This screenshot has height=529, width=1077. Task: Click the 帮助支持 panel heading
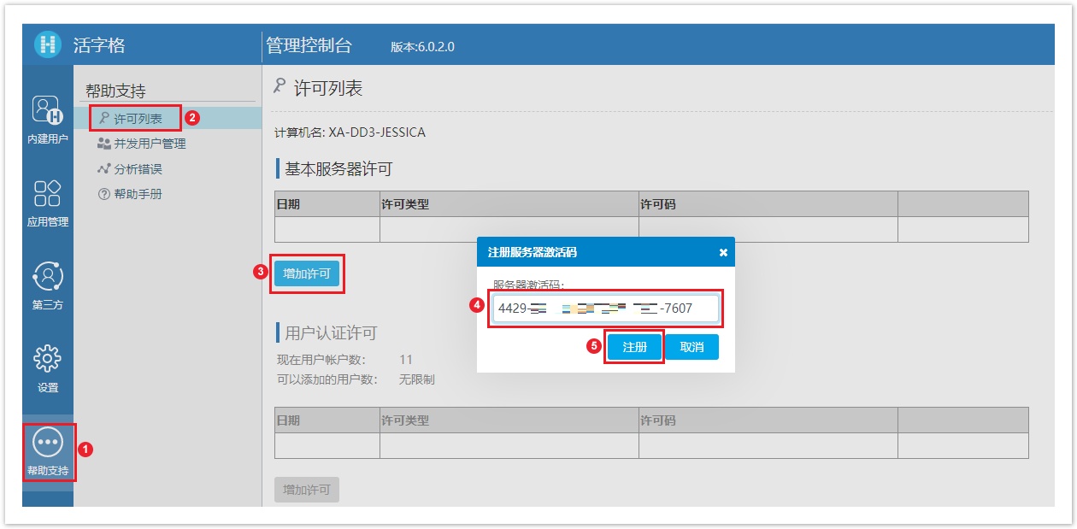click(115, 91)
